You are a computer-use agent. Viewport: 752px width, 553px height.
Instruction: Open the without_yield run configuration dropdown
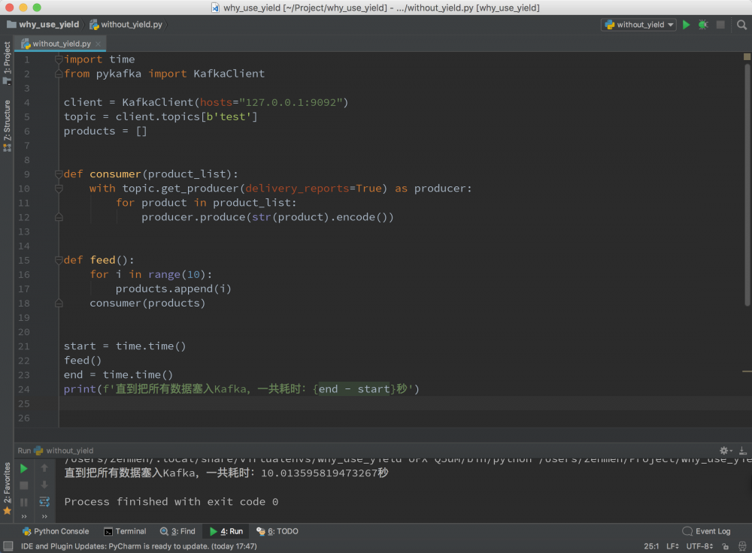point(638,25)
